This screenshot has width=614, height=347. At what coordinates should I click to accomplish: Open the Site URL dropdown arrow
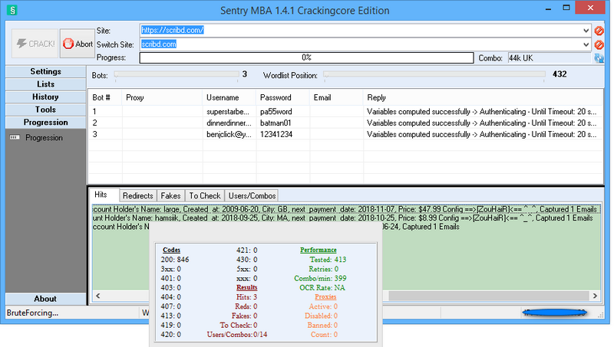(x=586, y=31)
